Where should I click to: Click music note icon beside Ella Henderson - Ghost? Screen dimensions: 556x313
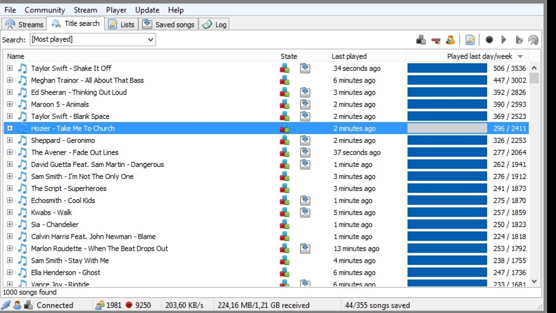coord(23,273)
